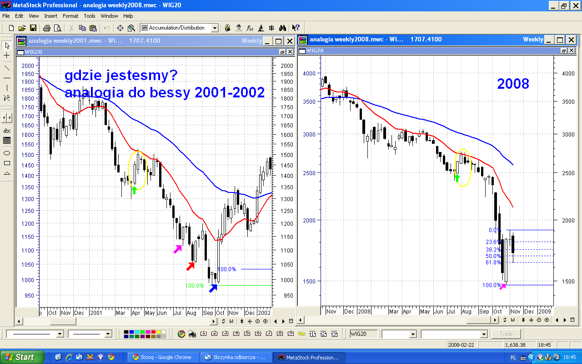Open the Insert menu
Image resolution: width=582 pixels, height=364 pixels.
pyautogui.click(x=51, y=16)
